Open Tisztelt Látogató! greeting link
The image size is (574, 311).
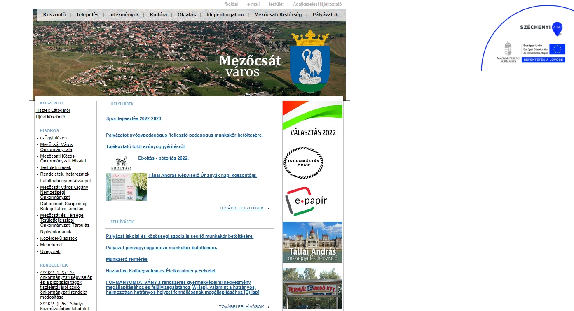[53, 110]
